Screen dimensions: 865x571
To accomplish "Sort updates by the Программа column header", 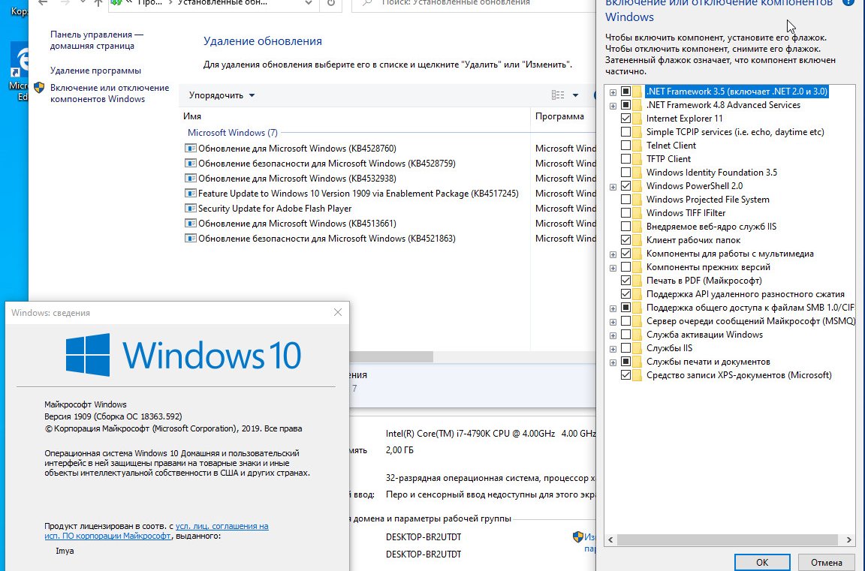I will point(562,116).
